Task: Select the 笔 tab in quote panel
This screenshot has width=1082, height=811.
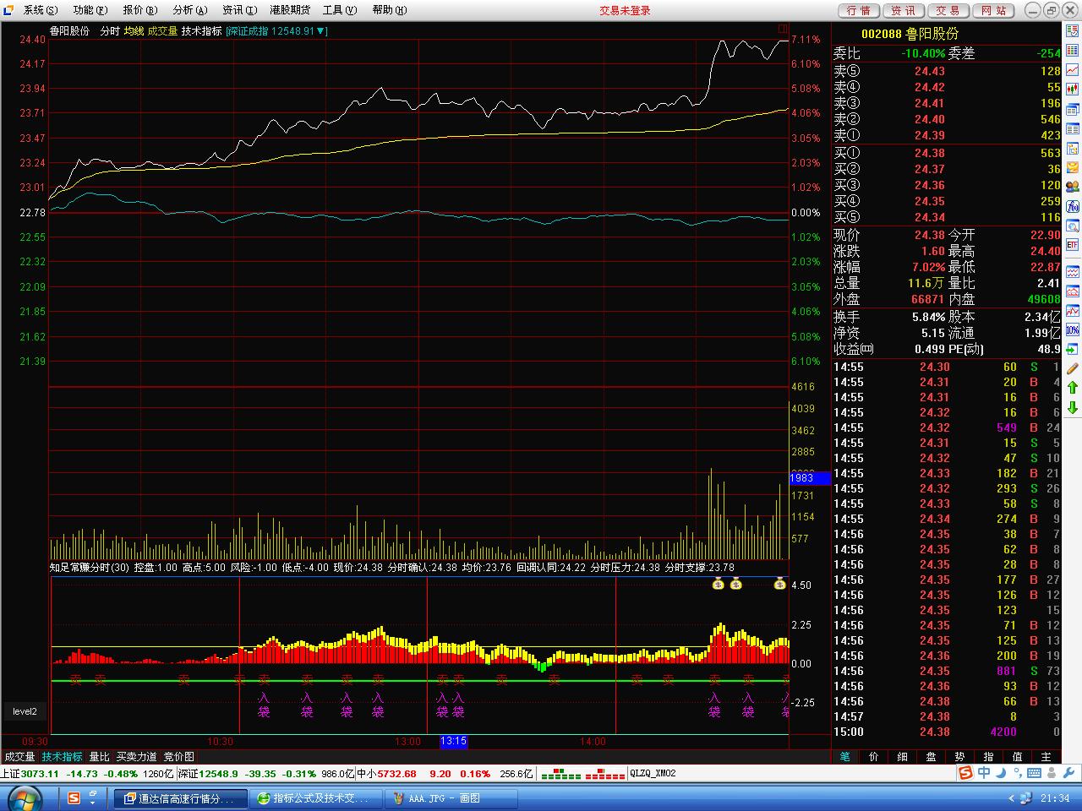Action: coord(844,757)
